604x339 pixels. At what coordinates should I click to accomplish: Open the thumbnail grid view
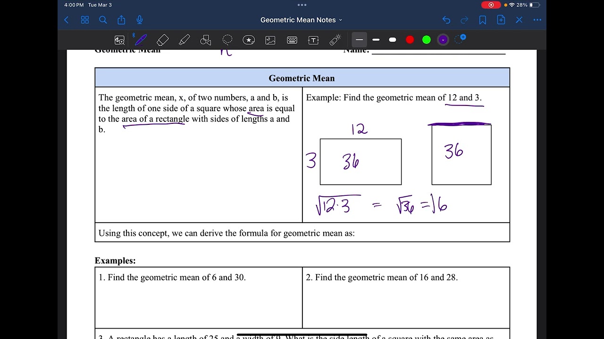pyautogui.click(x=85, y=20)
